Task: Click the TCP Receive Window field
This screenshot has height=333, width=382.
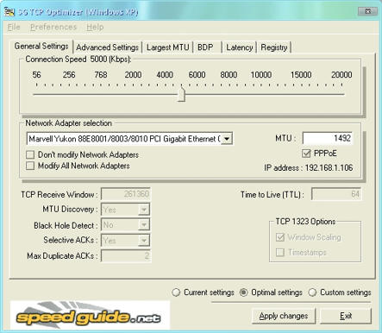Action: pyautogui.click(x=126, y=194)
